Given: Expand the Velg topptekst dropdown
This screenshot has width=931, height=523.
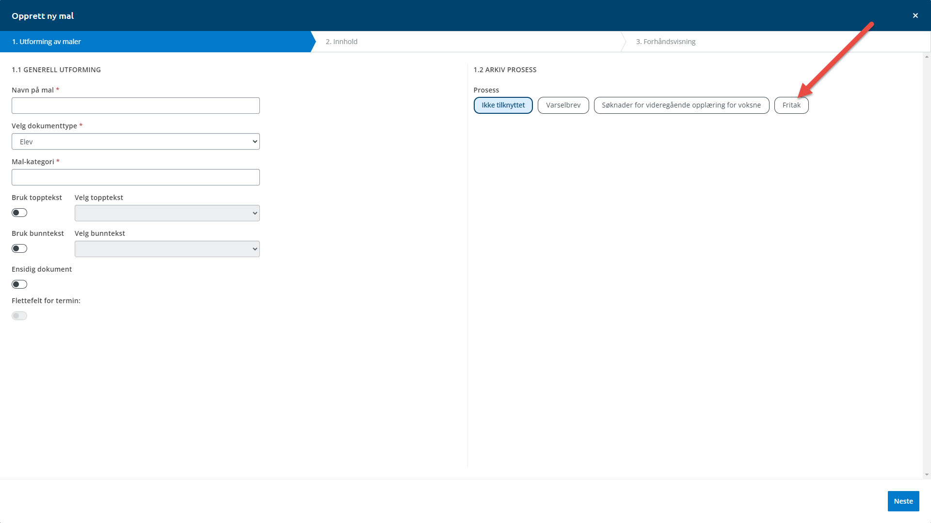Looking at the screenshot, I should tap(167, 213).
